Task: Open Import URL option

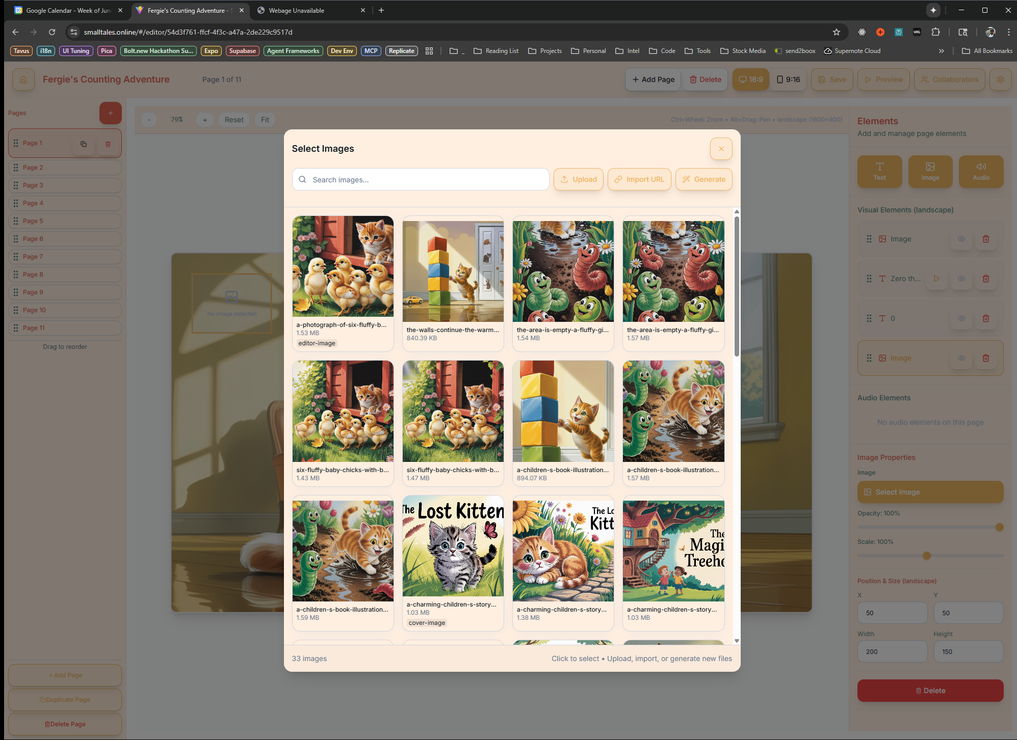Action: pos(639,179)
